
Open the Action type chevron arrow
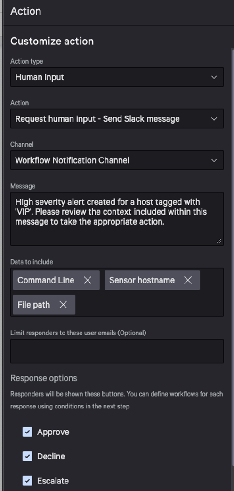(x=214, y=77)
